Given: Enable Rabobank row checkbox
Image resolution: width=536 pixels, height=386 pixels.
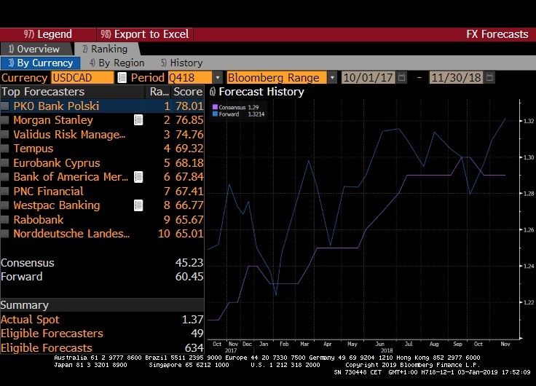Looking at the screenshot, I should 5,220.
